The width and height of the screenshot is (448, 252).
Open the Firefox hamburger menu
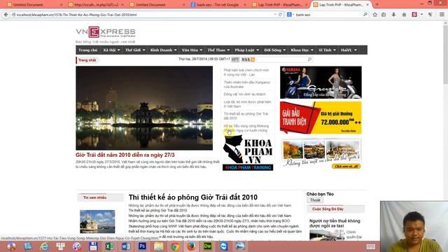[442, 15]
